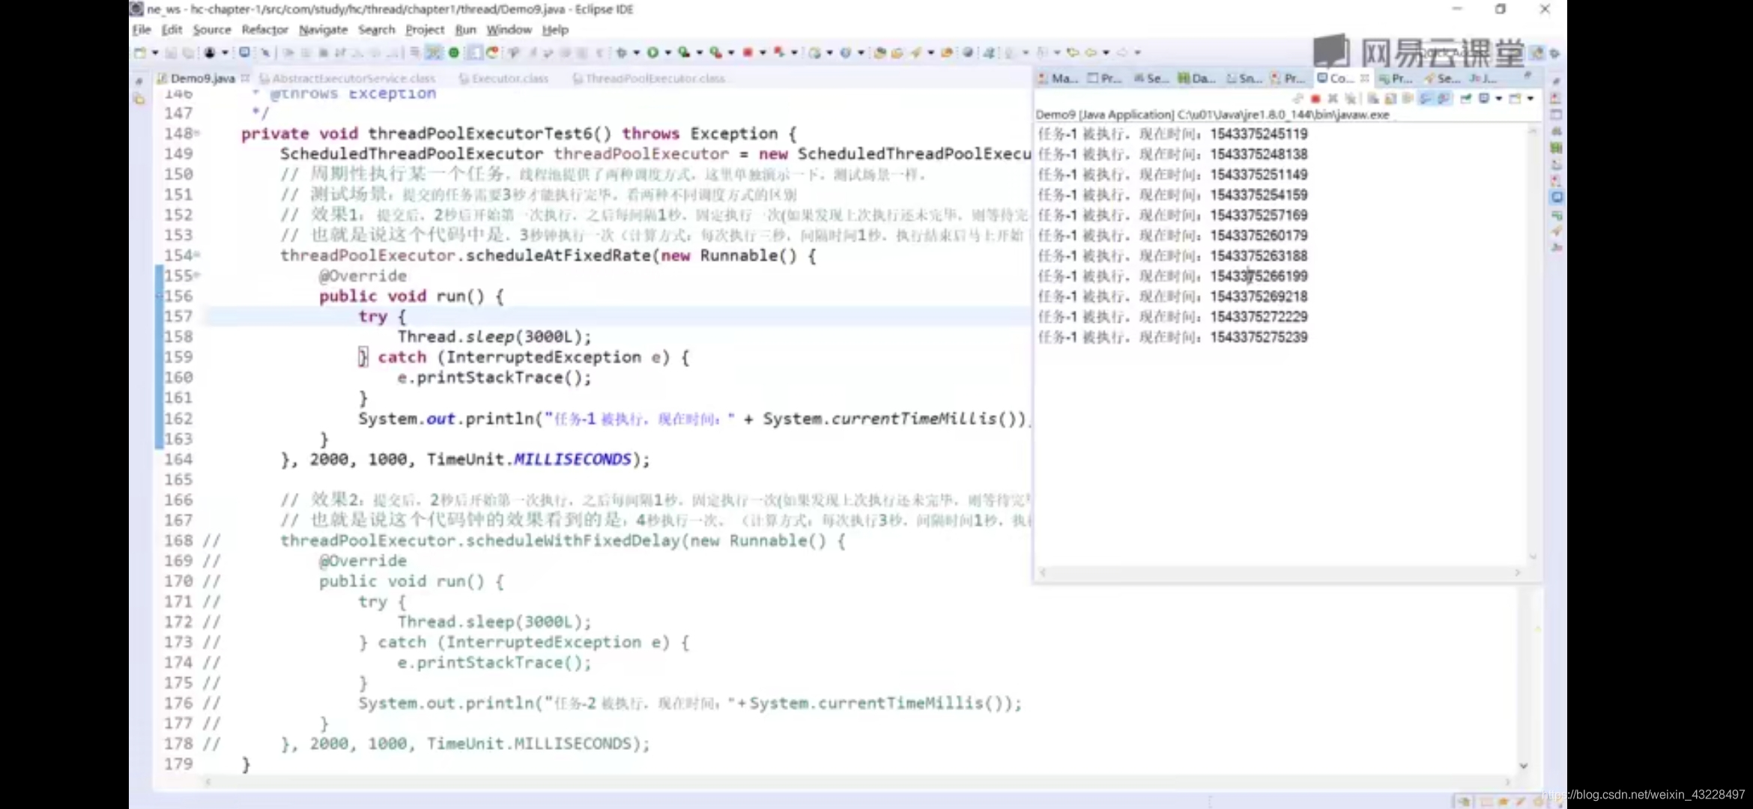1753x809 pixels.
Task: Toggle Mark Occurrences in the toolbar
Action: [433, 52]
